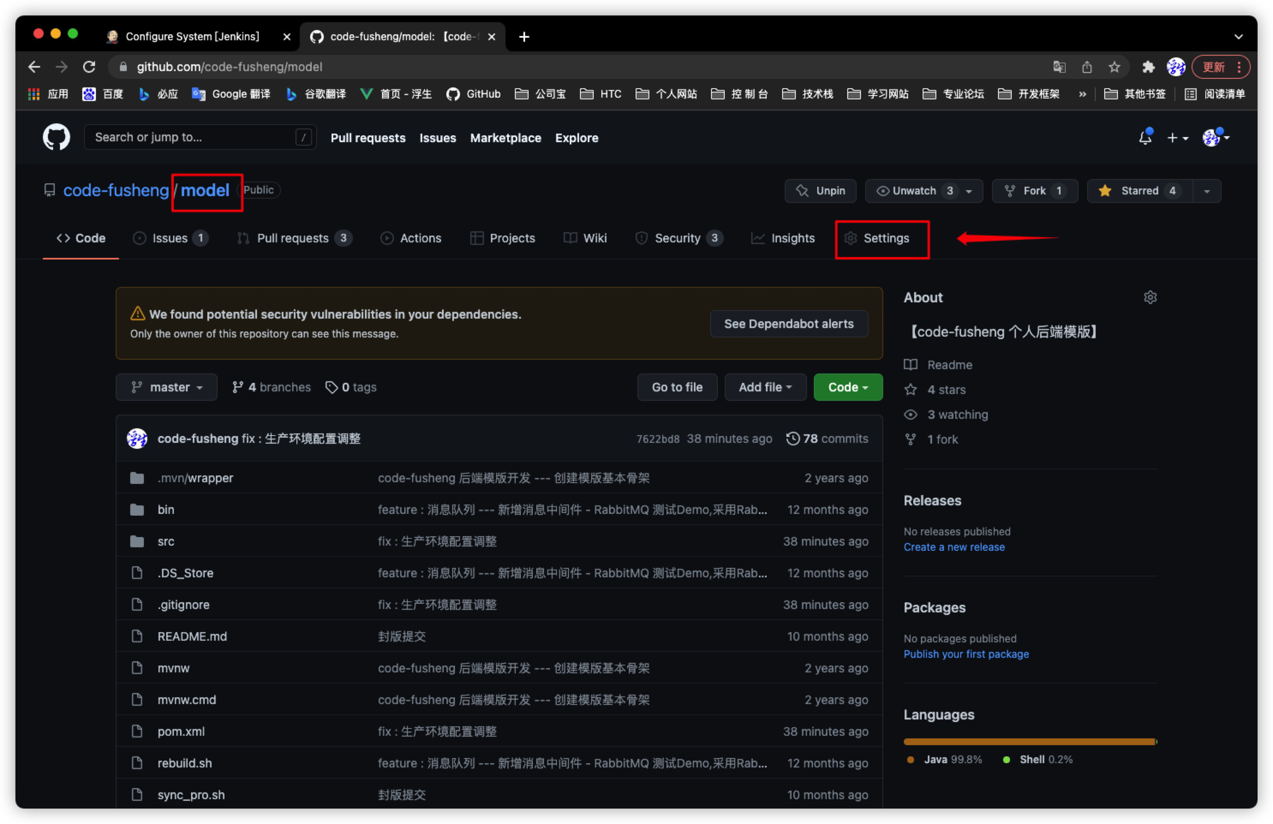Expand the master branch dropdown

(x=166, y=387)
